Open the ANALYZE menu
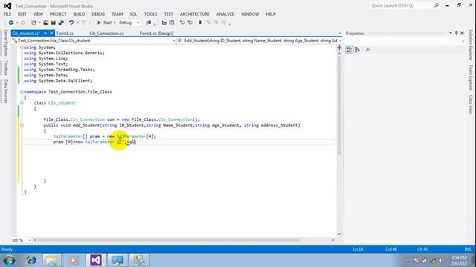 pos(225,14)
